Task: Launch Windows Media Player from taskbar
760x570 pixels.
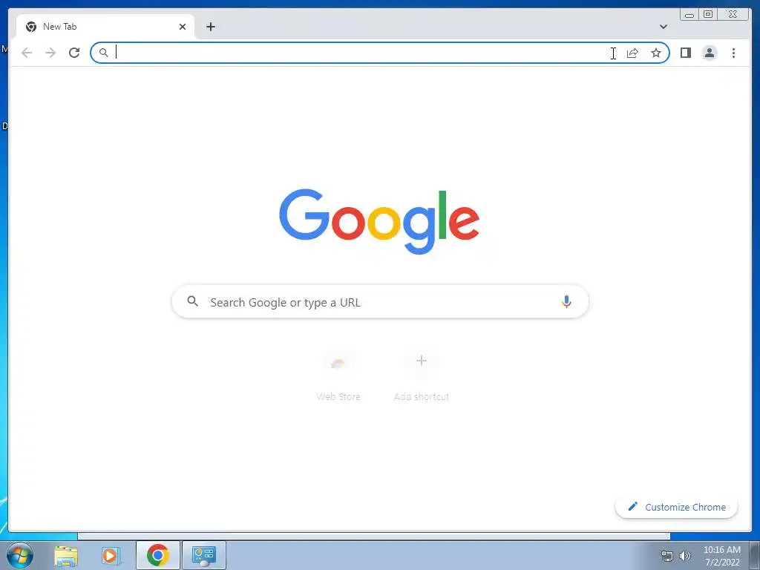Action: tap(111, 555)
